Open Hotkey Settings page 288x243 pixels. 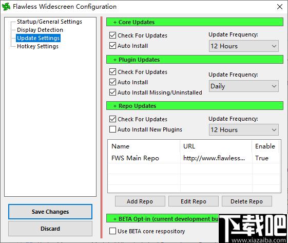click(37, 46)
